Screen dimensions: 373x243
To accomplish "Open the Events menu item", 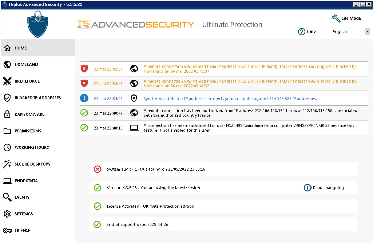I will point(22,197).
